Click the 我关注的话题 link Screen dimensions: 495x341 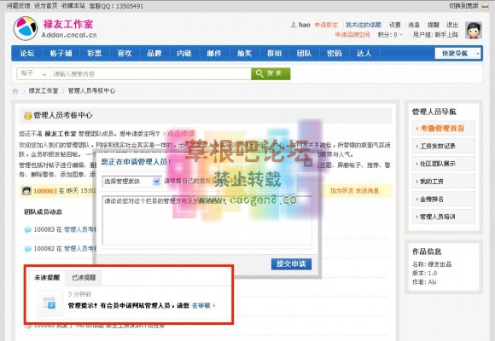click(x=364, y=25)
